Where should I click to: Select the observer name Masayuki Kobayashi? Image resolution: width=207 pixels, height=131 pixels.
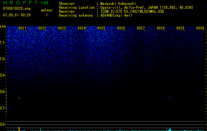coord(118,4)
